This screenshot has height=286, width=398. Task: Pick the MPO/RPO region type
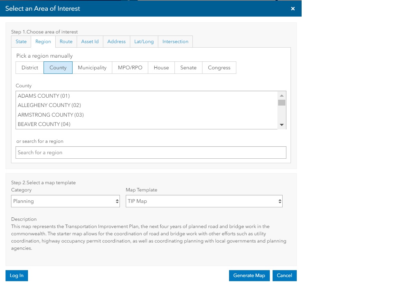130,68
